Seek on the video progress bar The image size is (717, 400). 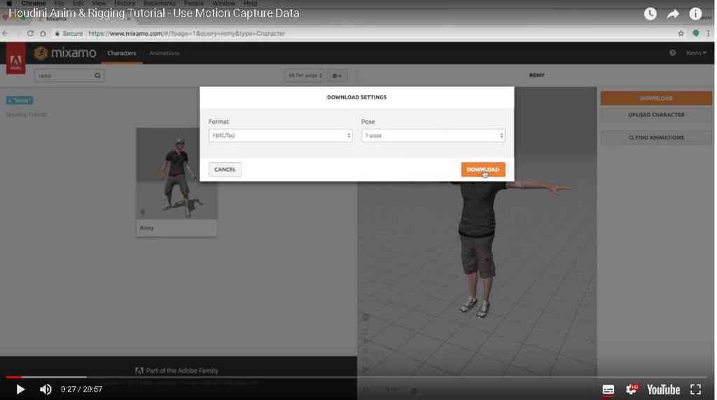click(x=356, y=377)
